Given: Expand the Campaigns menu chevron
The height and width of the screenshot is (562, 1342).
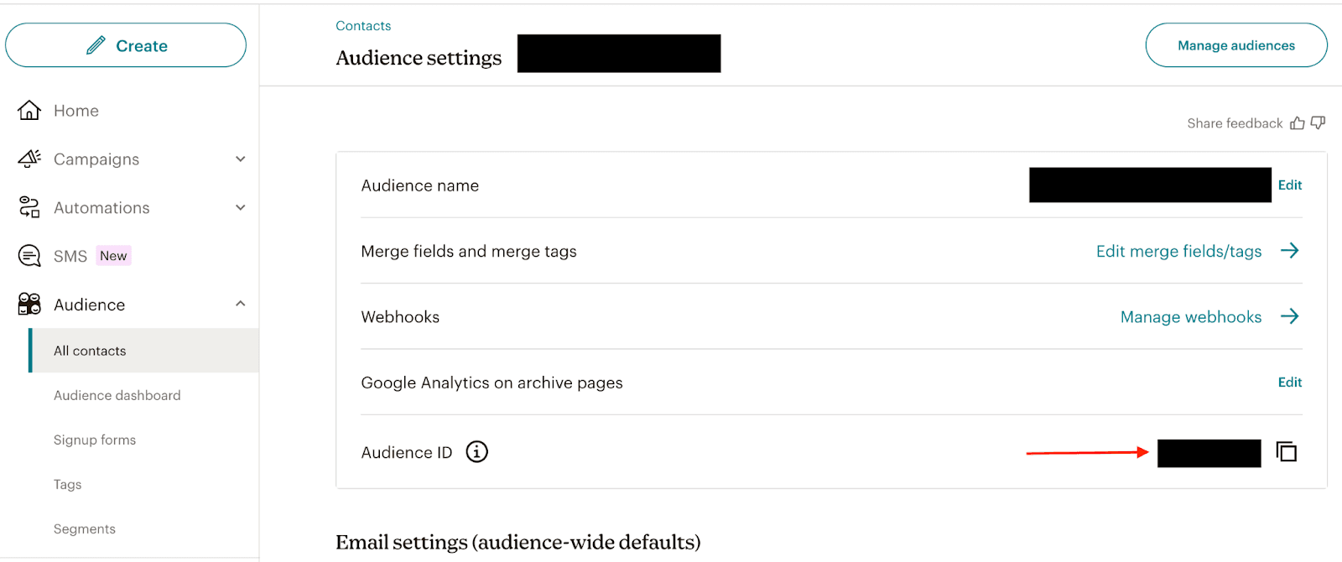Looking at the screenshot, I should click(x=241, y=159).
